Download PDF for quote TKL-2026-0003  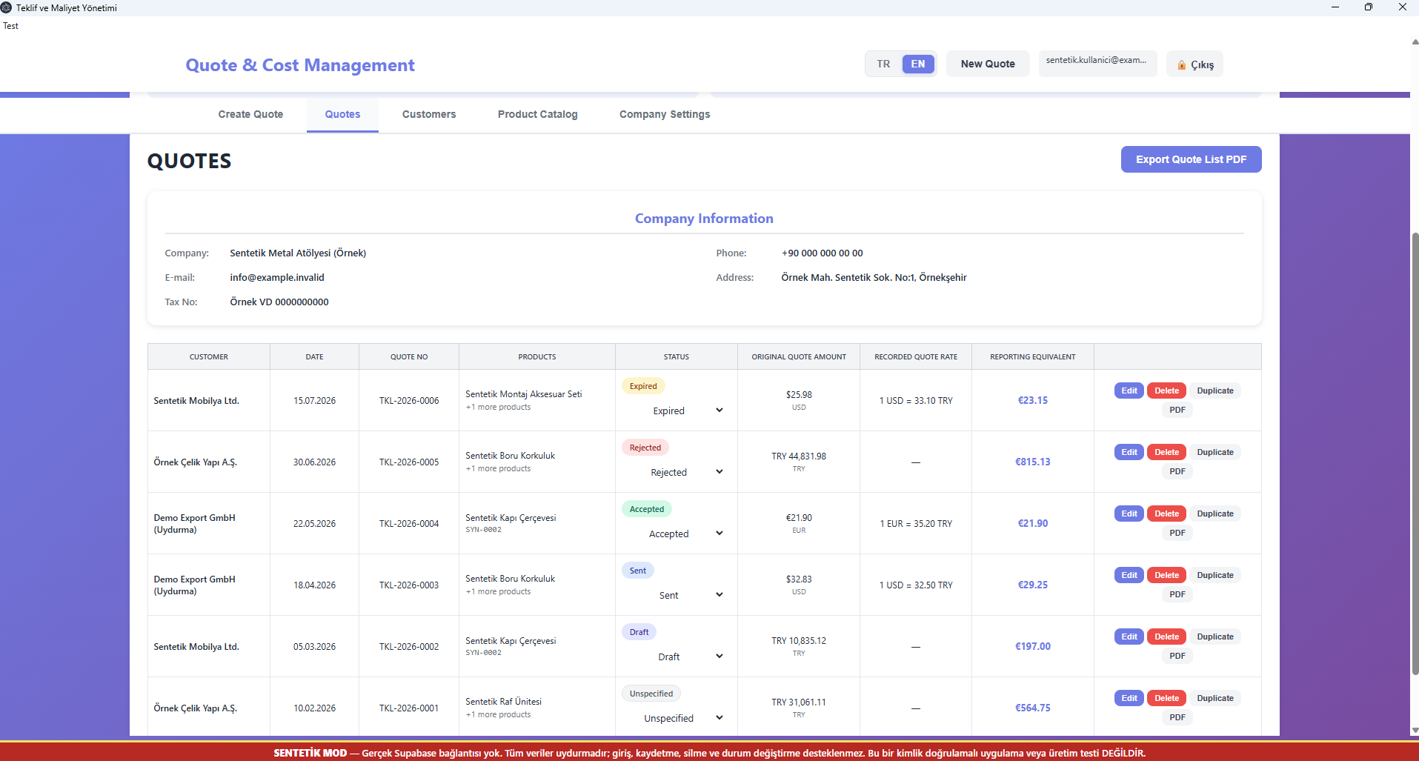pos(1177,594)
